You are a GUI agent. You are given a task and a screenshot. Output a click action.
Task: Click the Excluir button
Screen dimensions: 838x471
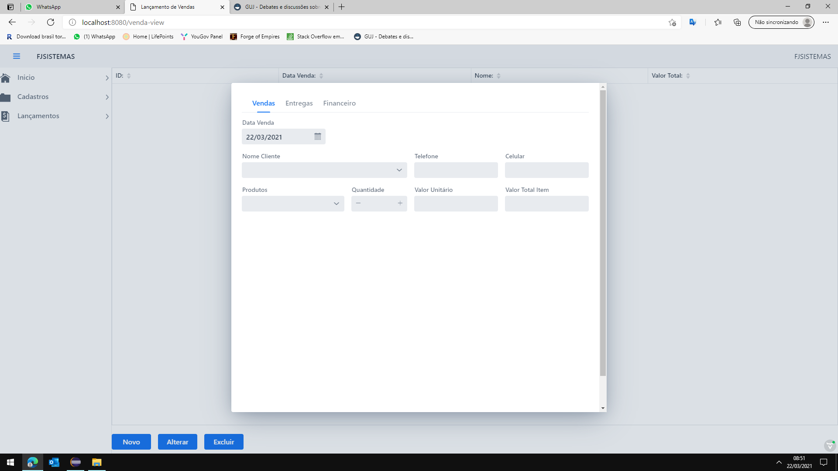[x=223, y=442]
